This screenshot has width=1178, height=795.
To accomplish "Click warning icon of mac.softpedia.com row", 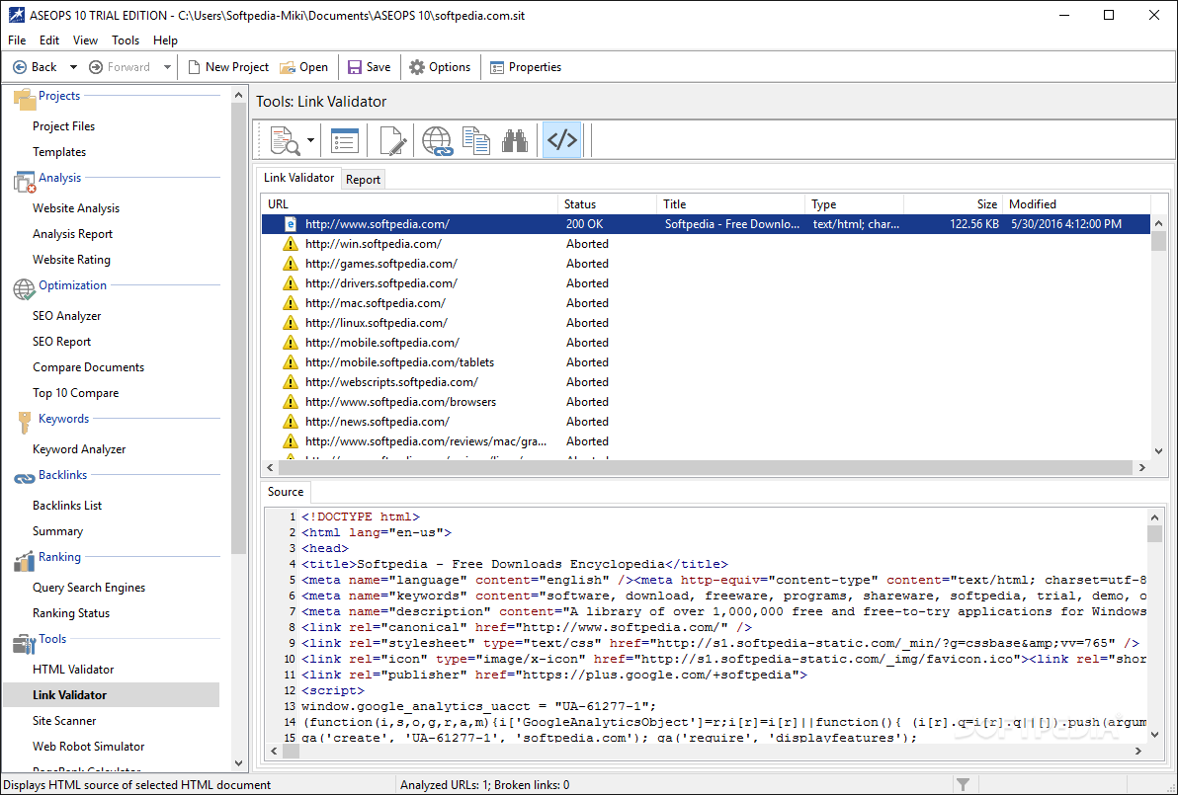I will pyautogui.click(x=290, y=303).
